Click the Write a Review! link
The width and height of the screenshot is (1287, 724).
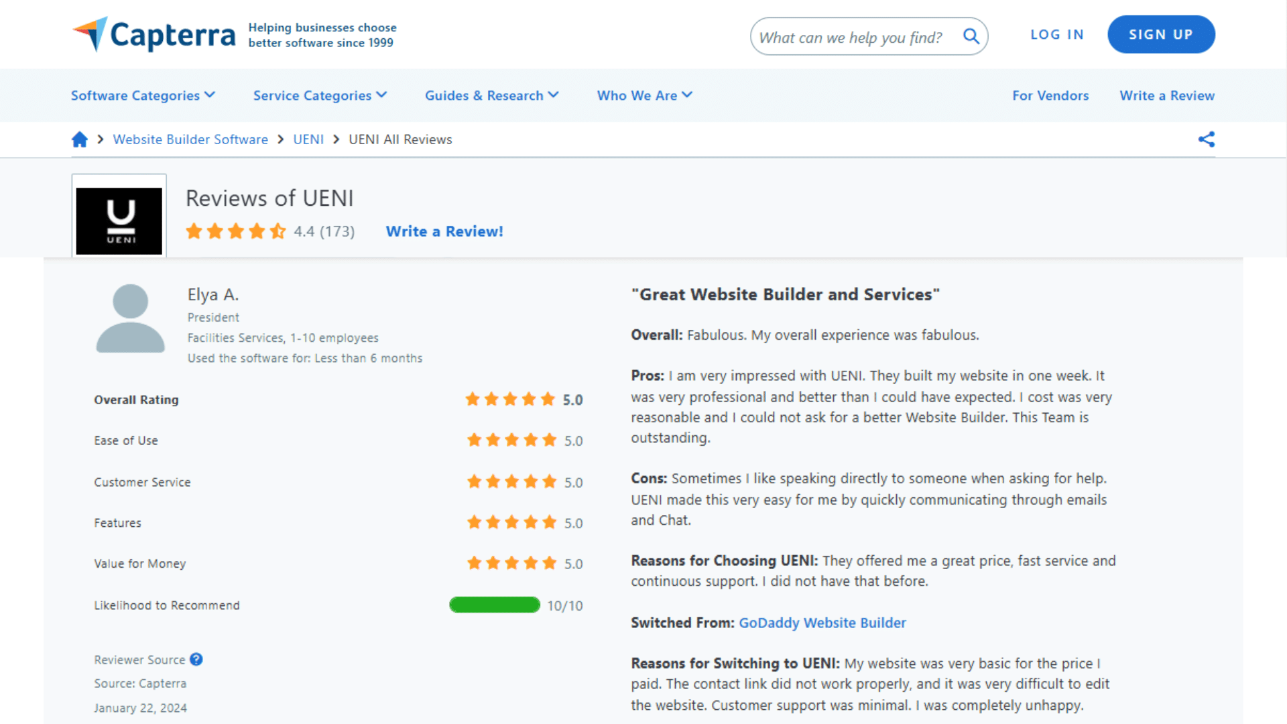(444, 231)
